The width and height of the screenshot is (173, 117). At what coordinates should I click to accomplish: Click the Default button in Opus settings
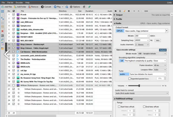pos(163,50)
